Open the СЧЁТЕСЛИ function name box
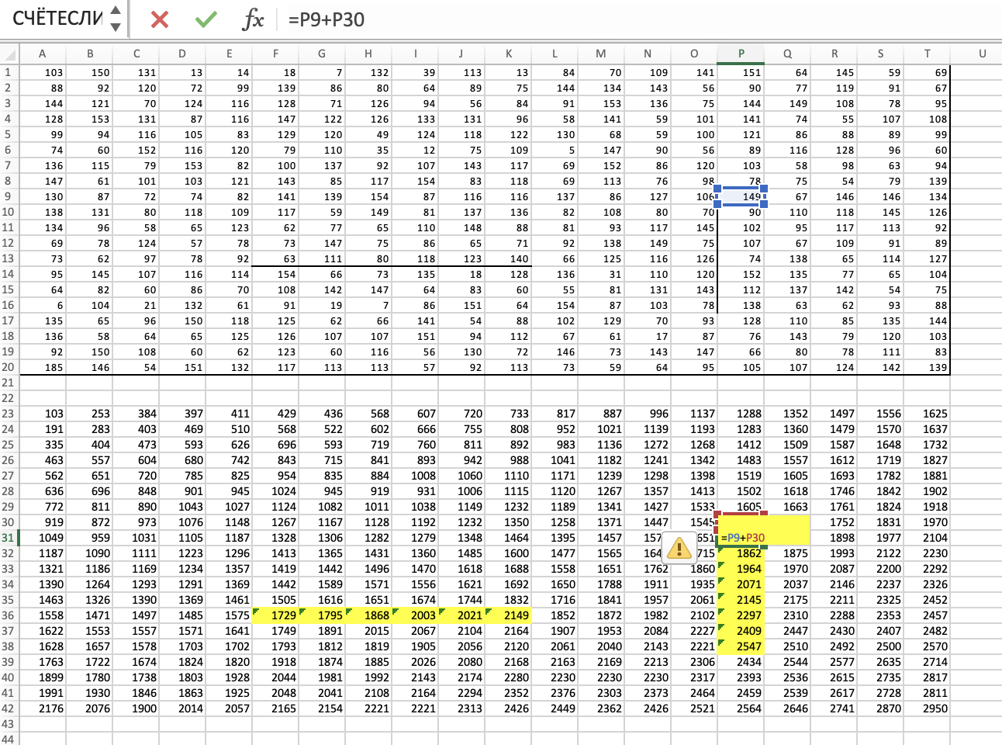Screen dimensions: 1002x745 point(57,19)
